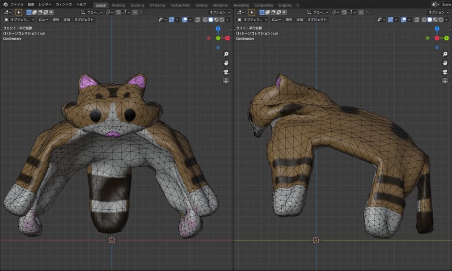Switch the right viewport between perspective and orthographic via grid icon

[x=445, y=81]
